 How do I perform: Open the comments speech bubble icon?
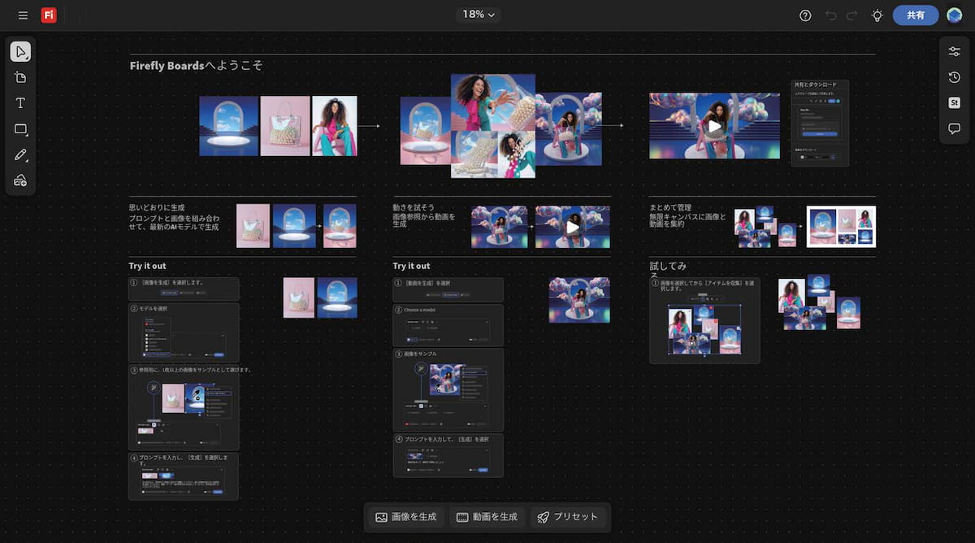coord(954,128)
